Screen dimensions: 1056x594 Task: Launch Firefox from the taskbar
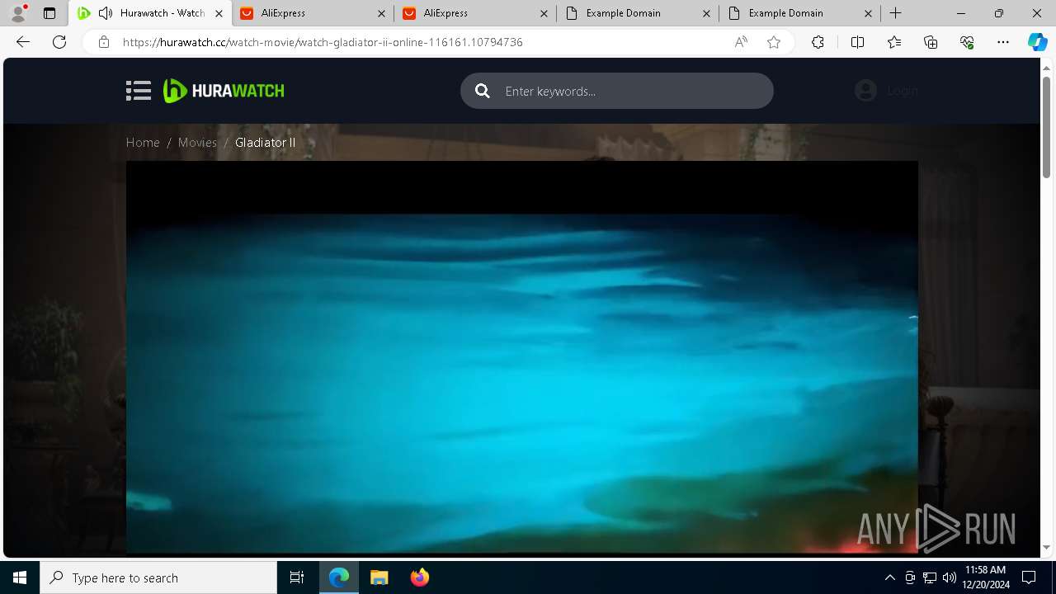[419, 577]
